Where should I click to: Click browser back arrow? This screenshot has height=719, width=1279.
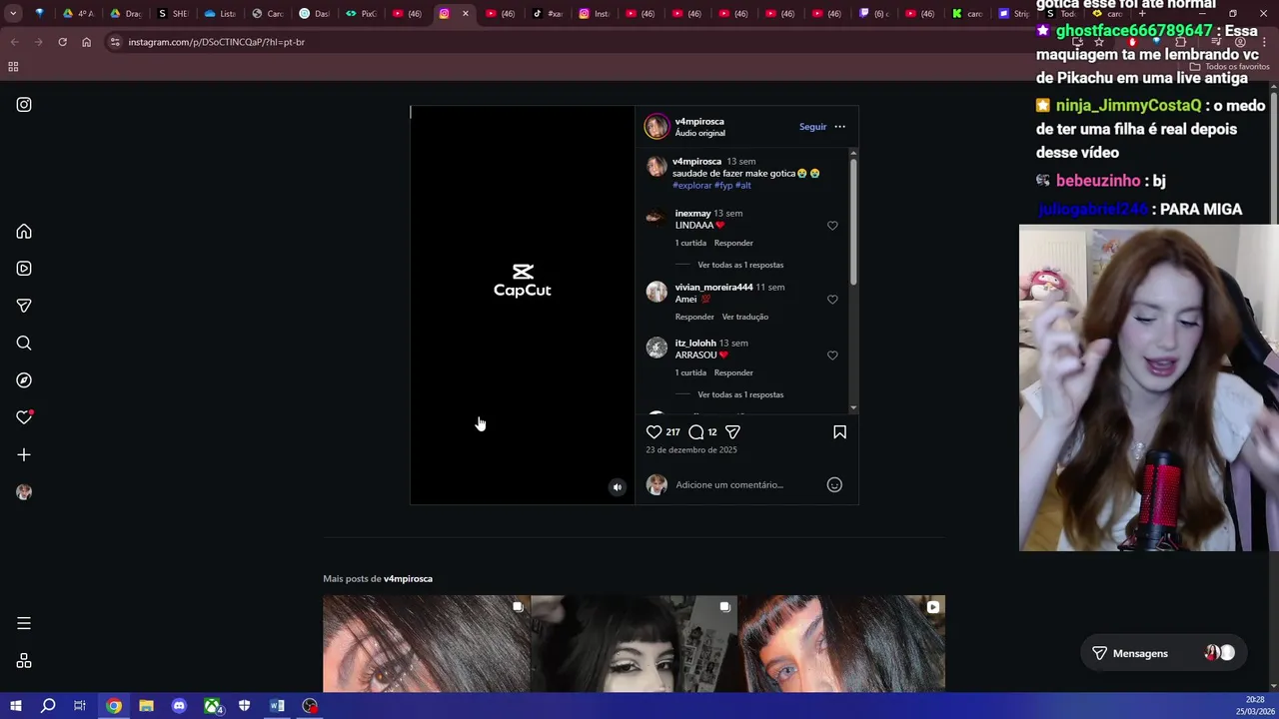tap(14, 42)
